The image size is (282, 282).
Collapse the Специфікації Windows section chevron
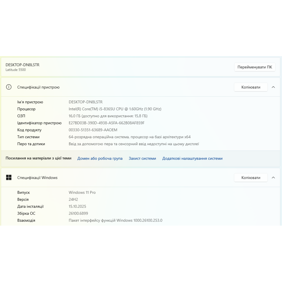(273, 178)
